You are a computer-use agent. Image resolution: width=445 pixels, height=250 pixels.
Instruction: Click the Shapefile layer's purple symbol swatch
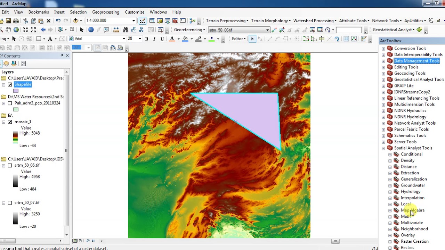(x=16, y=91)
